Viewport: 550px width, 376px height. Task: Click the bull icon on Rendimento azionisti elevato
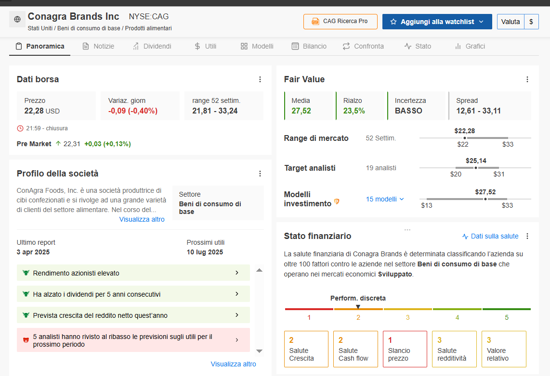(26, 273)
